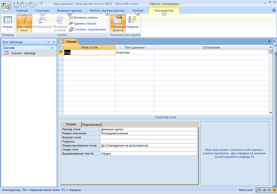Screen dimensions: 277x194
Task: Toggle the Страница свойств property sheet
Action: [x=118, y=23]
